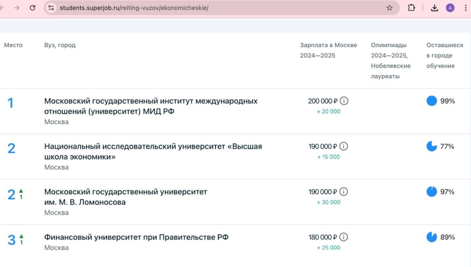This screenshot has height=267, width=471.
Task: Click the site info icon in address bar
Action: tap(52, 8)
